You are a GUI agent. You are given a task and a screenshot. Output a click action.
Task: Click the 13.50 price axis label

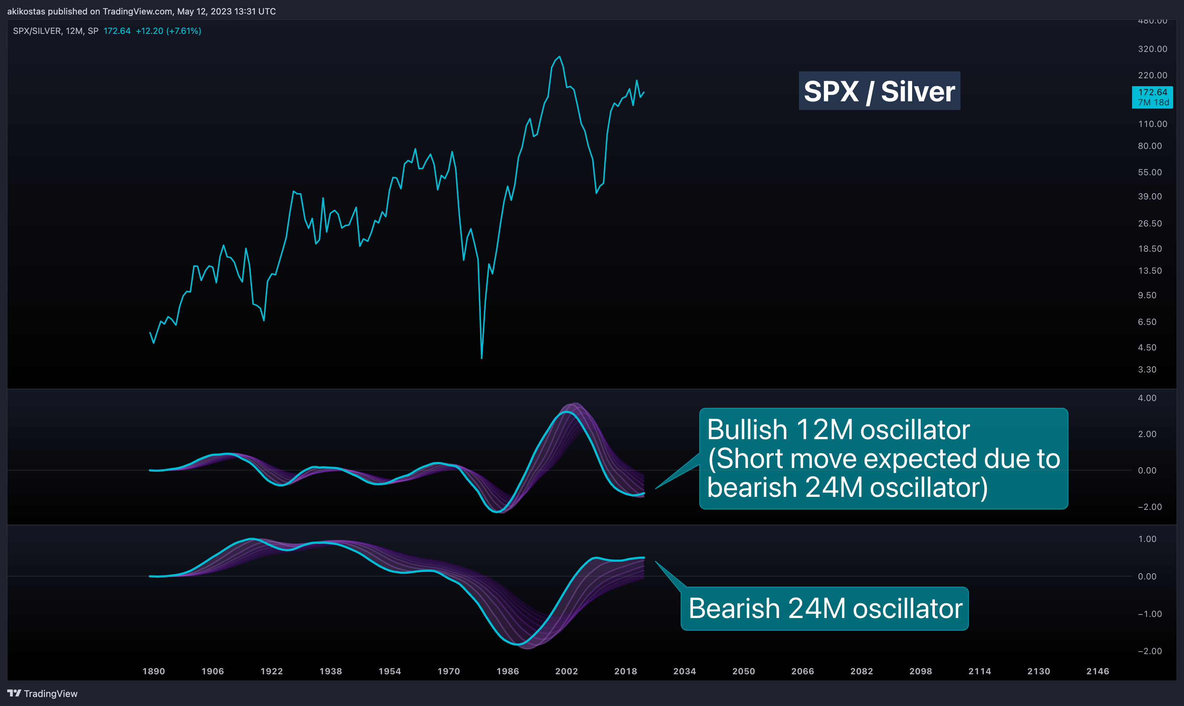1150,271
